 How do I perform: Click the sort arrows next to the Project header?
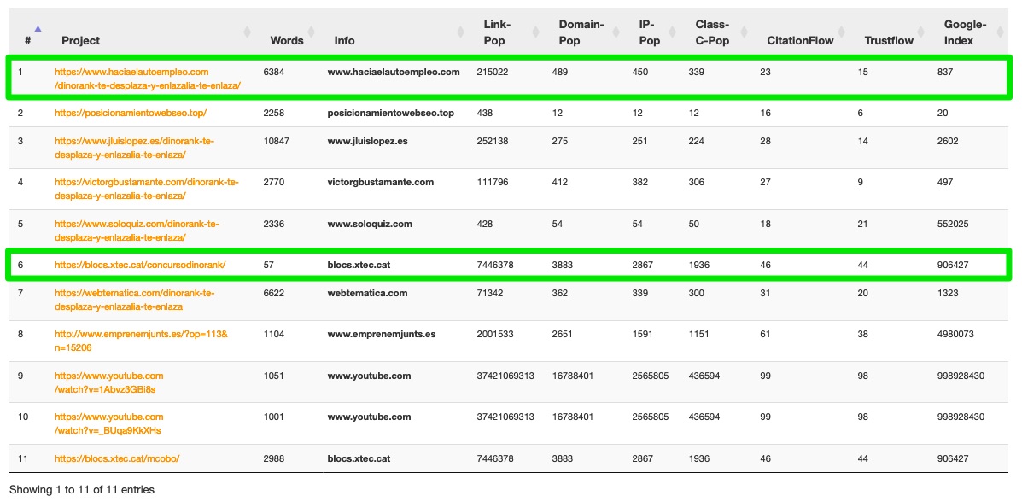[248, 32]
